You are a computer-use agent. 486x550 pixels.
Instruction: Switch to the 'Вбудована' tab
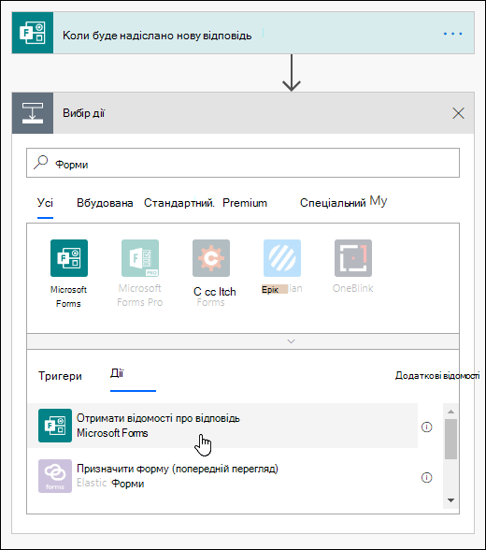tap(105, 203)
